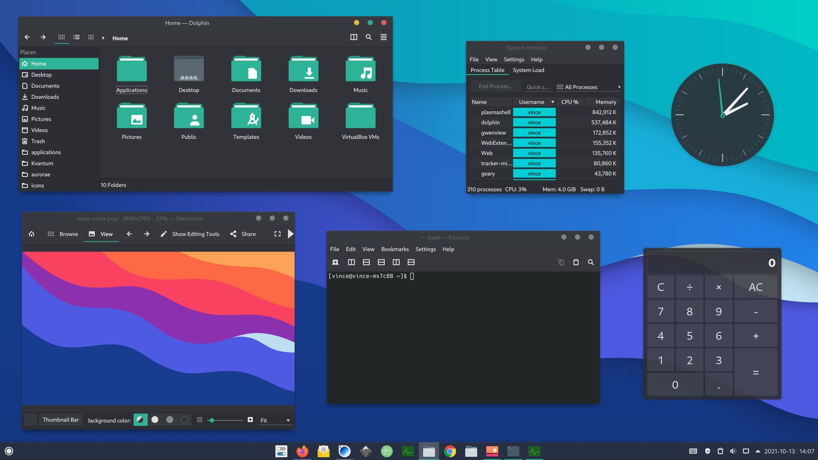The height and width of the screenshot is (460, 818).
Task: Click the Dolphin split view icon
Action: coord(354,37)
